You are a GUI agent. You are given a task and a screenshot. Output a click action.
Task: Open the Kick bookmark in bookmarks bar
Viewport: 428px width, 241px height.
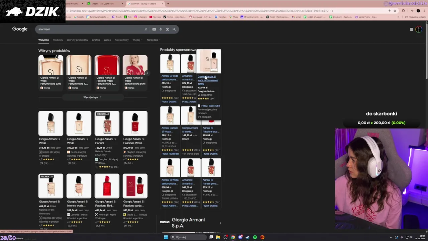pos(128,17)
